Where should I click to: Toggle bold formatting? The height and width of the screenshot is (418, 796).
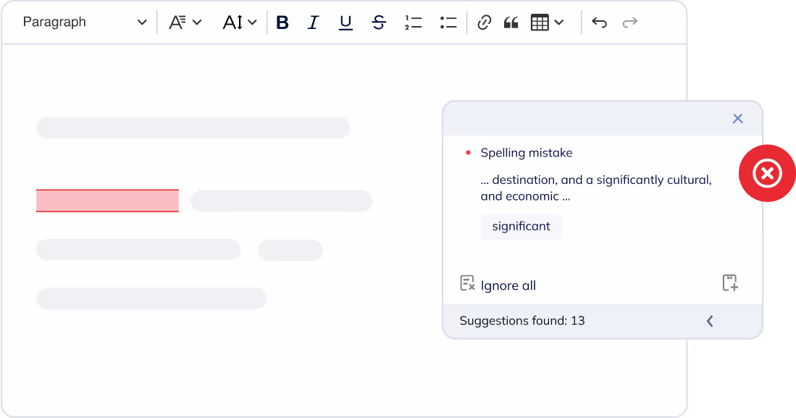coord(282,22)
